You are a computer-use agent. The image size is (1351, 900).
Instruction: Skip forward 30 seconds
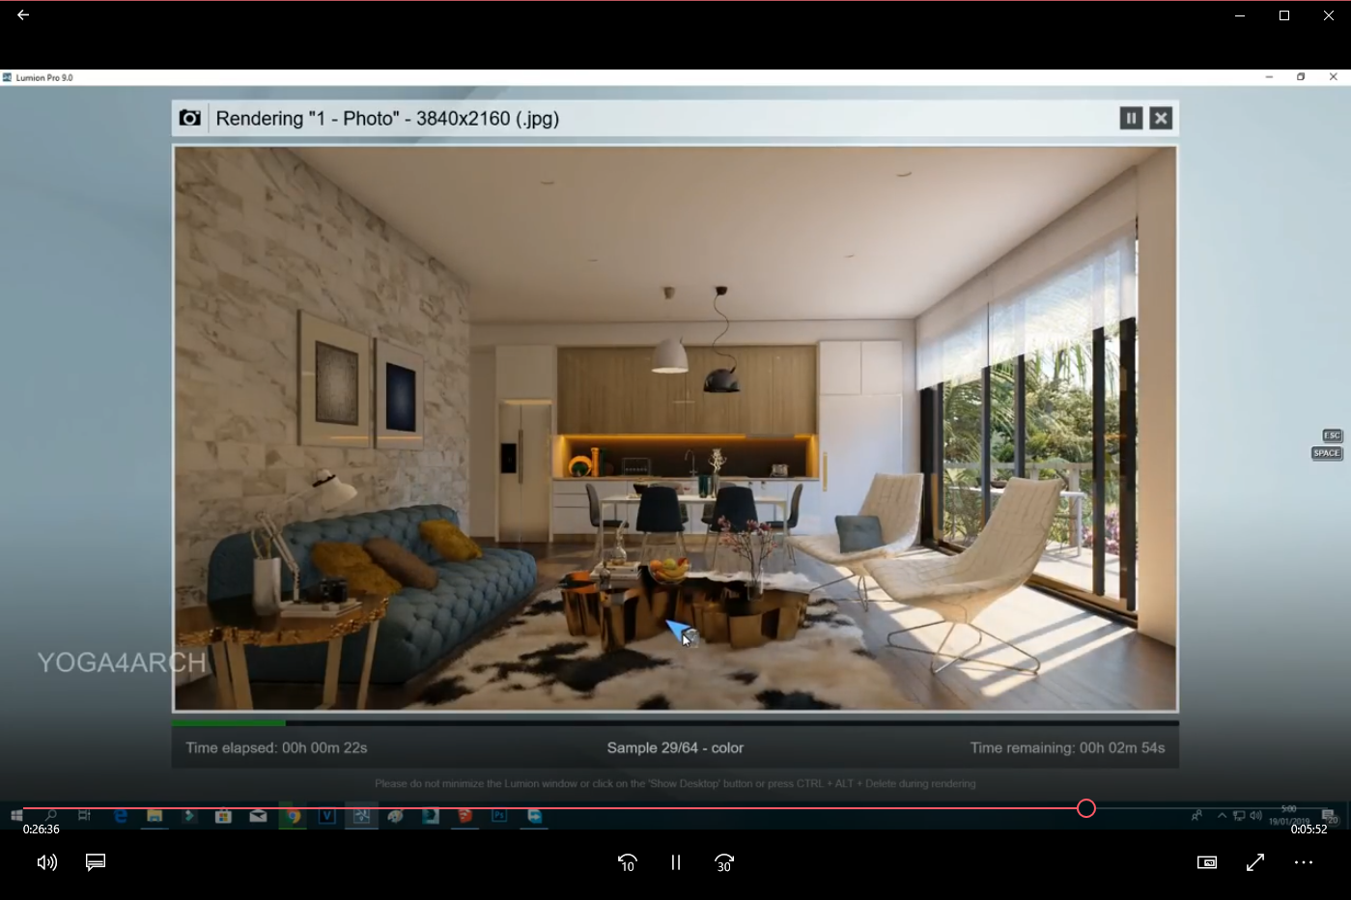click(x=724, y=862)
